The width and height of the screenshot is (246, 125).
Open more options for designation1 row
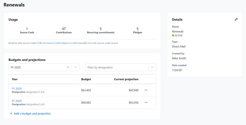click(146, 90)
